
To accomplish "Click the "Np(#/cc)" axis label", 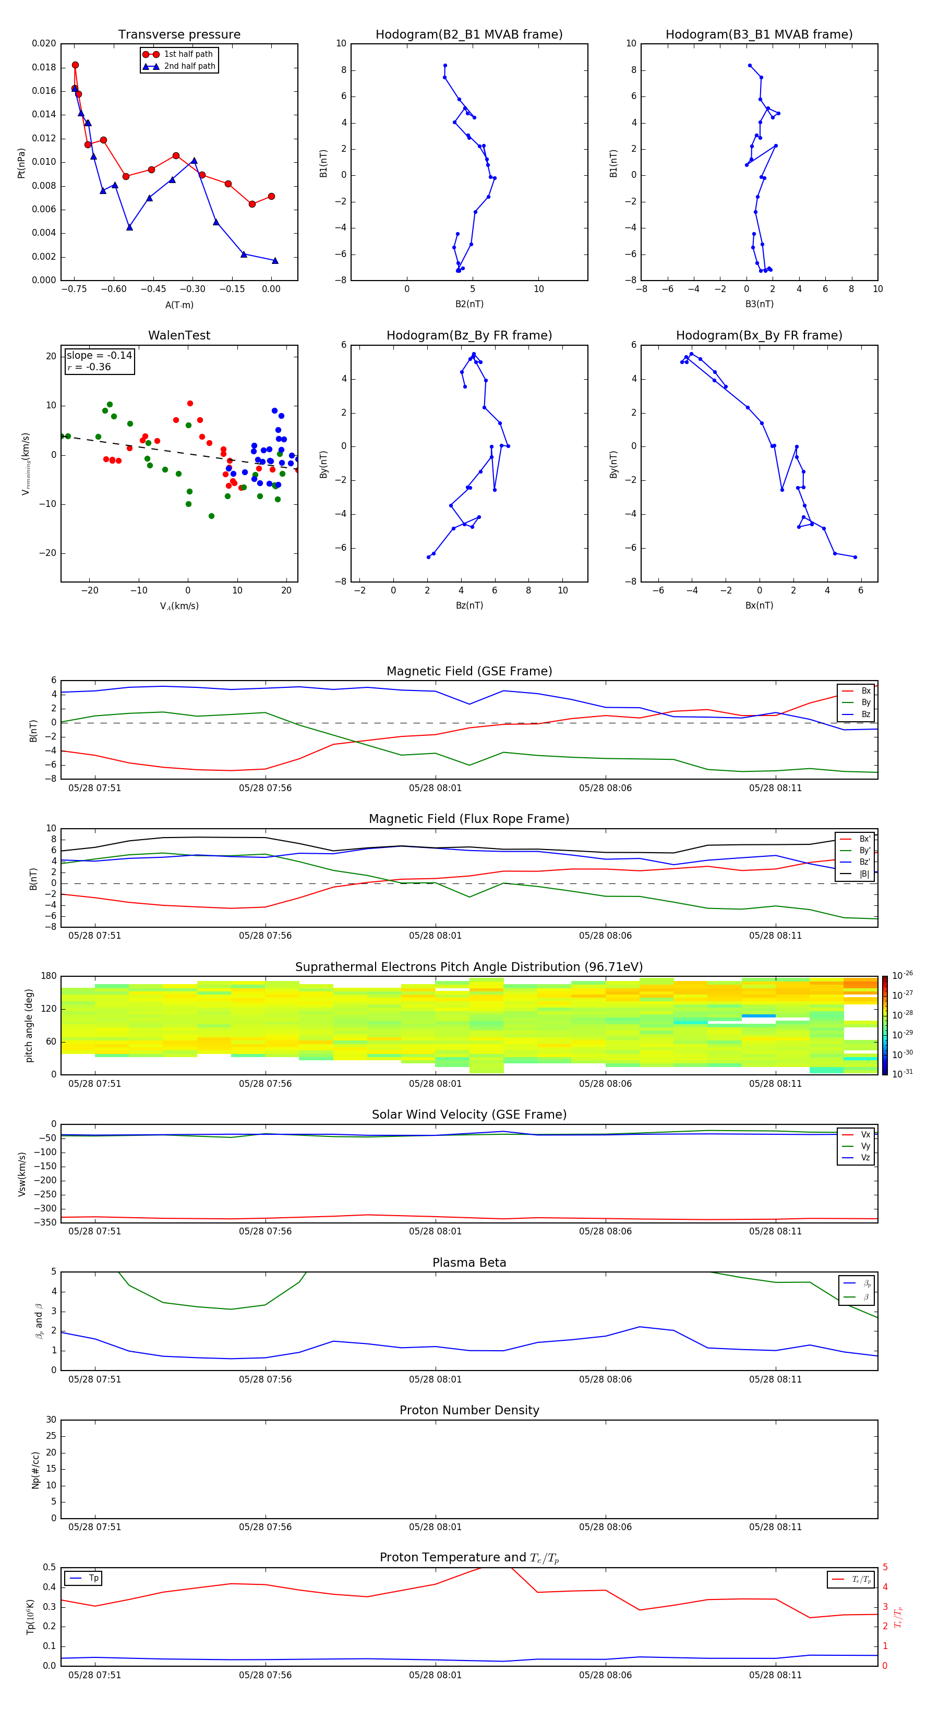I will (x=35, y=1470).
